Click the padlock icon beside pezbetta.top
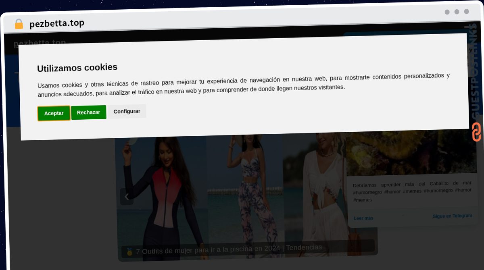 tap(19, 24)
